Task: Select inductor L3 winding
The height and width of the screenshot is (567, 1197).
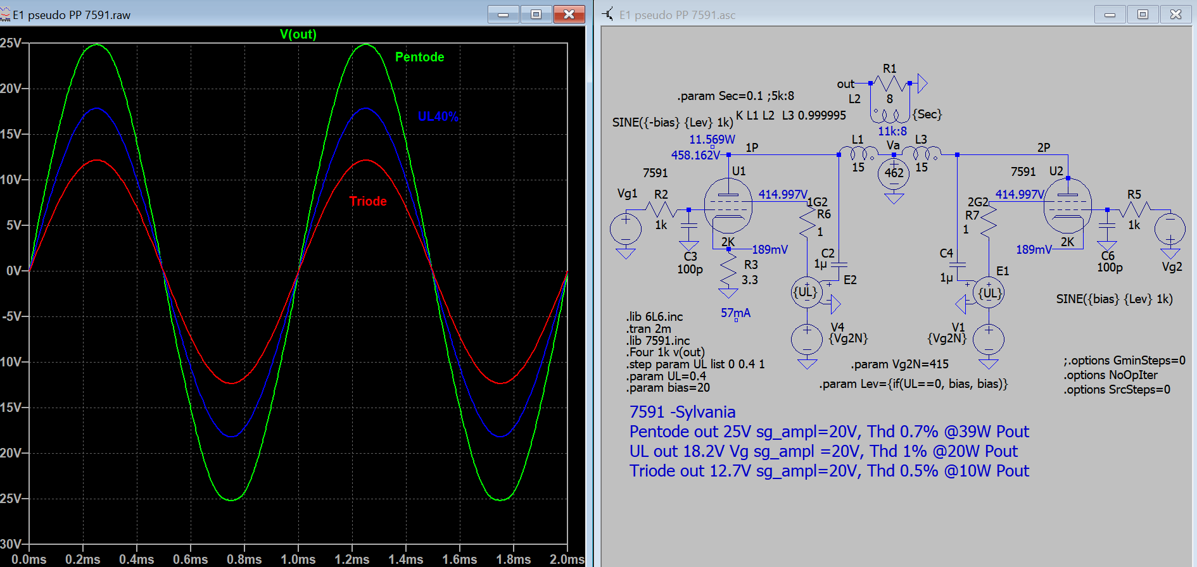Action: (x=921, y=154)
